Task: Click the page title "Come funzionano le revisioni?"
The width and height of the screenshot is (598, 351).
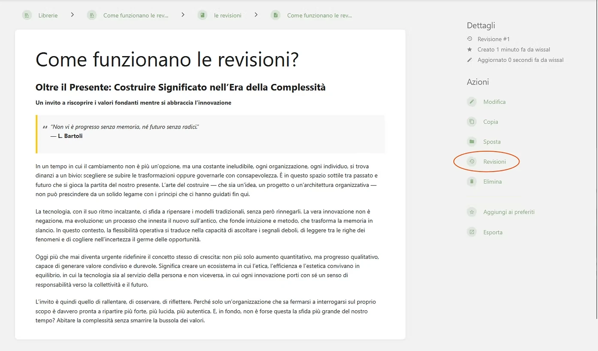Action: click(x=167, y=59)
